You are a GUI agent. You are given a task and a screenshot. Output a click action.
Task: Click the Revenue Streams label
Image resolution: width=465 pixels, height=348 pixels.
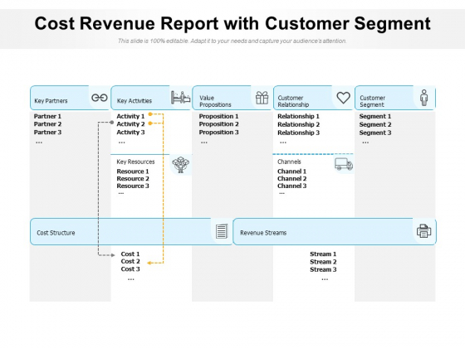(x=263, y=233)
